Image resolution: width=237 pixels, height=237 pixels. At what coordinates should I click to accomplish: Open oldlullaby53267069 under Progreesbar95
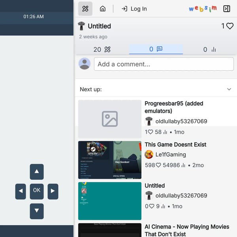[181, 121]
